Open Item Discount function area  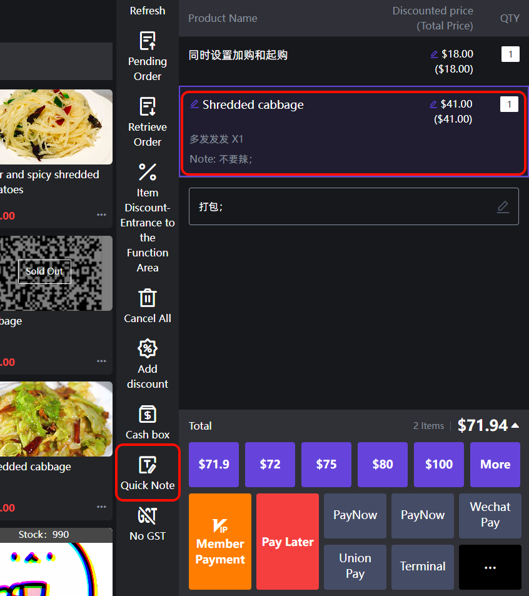pos(148,216)
